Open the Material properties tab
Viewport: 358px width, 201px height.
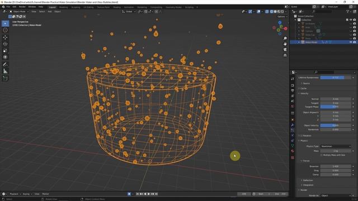(x=293, y=151)
